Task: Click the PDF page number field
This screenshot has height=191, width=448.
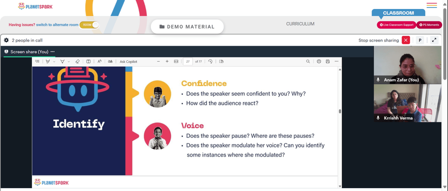Action: point(188,61)
